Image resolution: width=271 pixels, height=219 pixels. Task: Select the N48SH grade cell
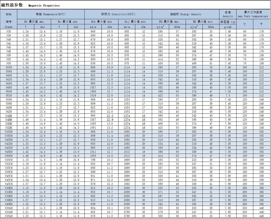point(9,152)
